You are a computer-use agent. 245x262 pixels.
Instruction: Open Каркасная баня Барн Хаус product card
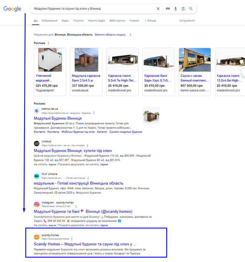tap(158, 72)
